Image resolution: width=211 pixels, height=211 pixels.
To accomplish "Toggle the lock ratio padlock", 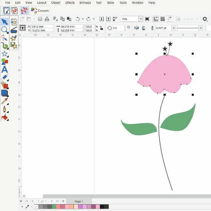I will [x=101, y=28].
